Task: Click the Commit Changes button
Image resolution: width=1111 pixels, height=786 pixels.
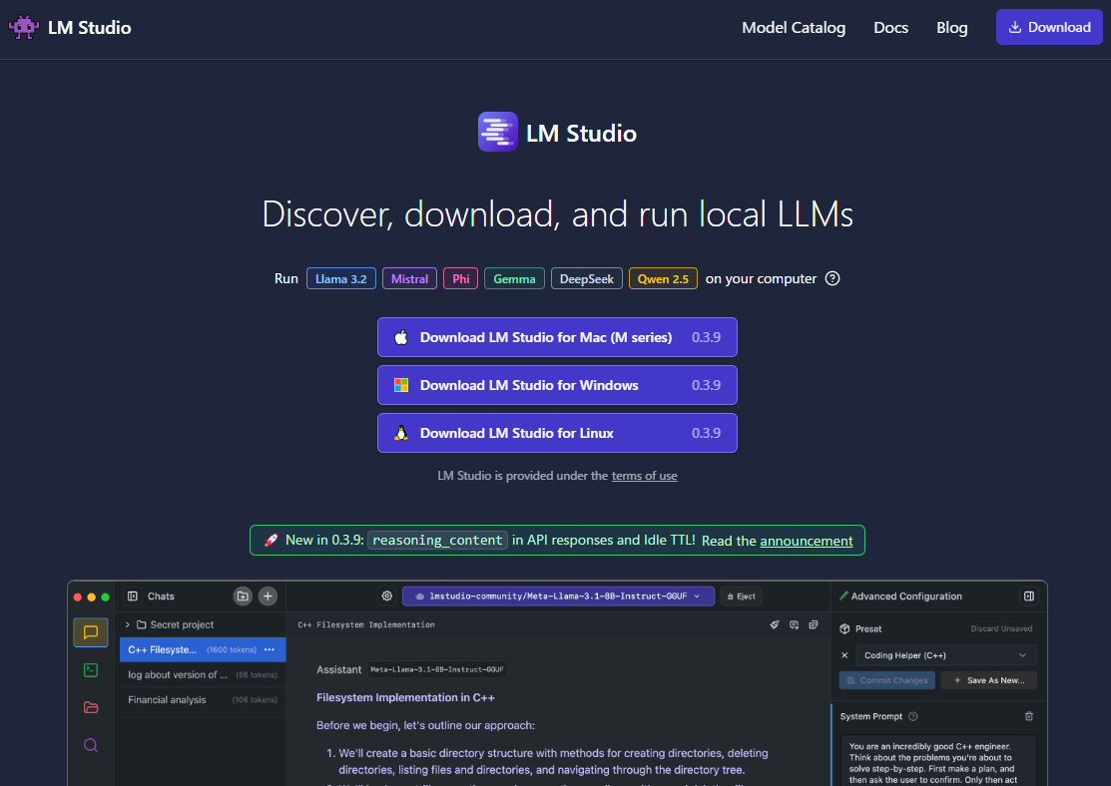Action: [x=887, y=680]
